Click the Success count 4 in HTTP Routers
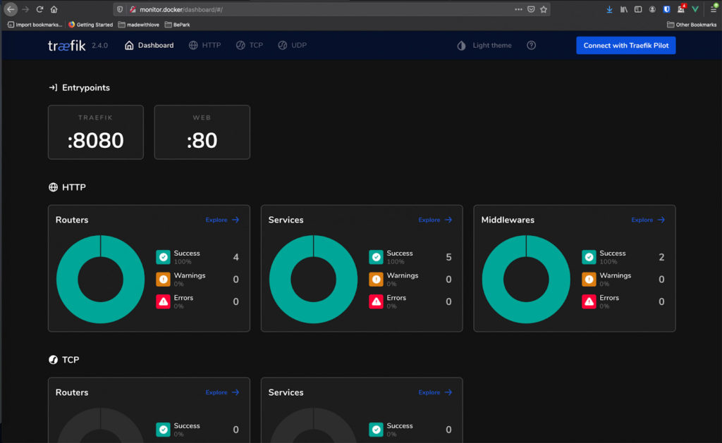 pos(235,257)
